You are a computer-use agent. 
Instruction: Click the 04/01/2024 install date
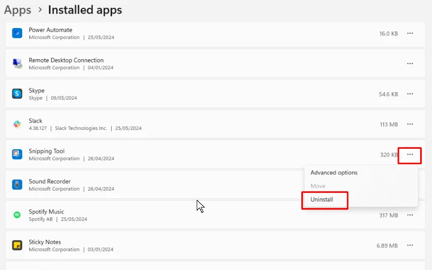pos(100,68)
